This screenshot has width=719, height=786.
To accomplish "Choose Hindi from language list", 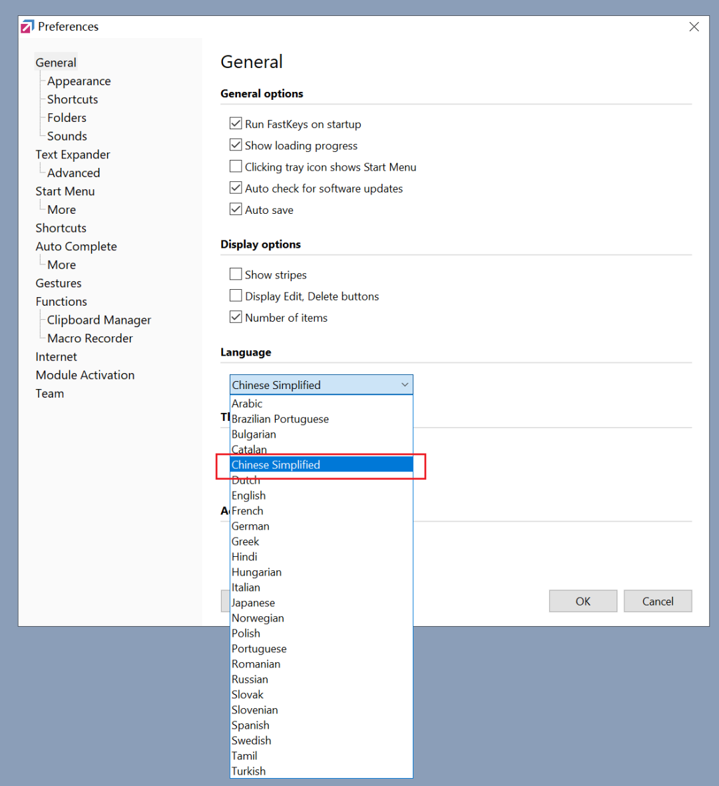I will [x=321, y=557].
